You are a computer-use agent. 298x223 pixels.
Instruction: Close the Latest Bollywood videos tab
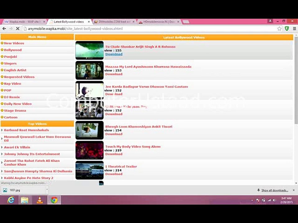pos(89,22)
